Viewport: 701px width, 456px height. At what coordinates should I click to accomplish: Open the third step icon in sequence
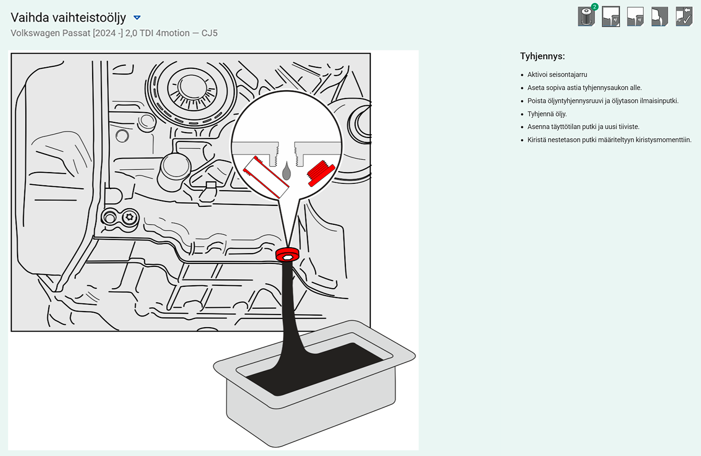(x=635, y=17)
